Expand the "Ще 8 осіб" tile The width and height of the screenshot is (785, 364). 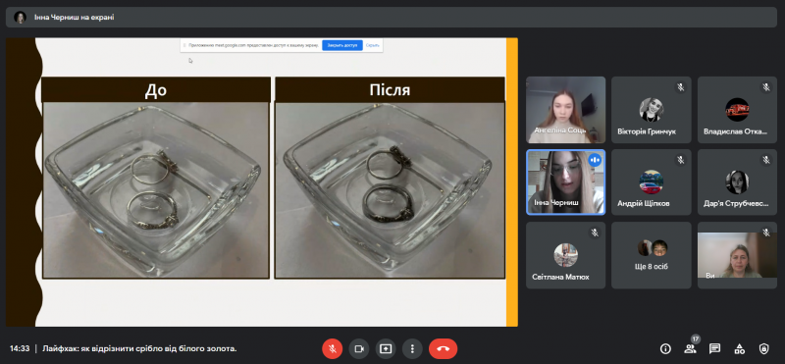652,255
